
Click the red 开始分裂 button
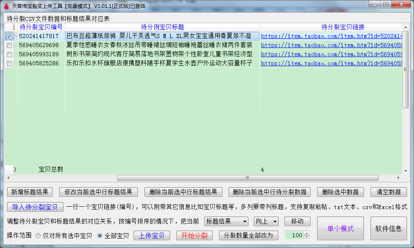click(195, 236)
